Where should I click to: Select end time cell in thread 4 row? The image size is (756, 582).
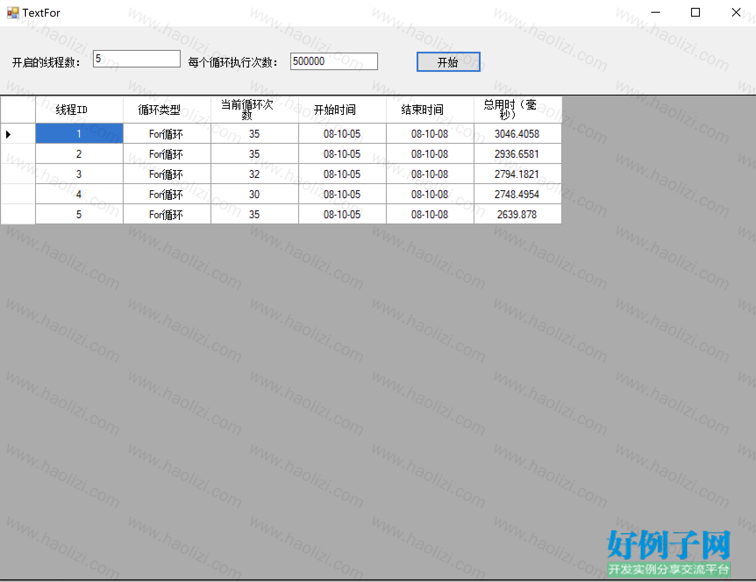point(430,194)
